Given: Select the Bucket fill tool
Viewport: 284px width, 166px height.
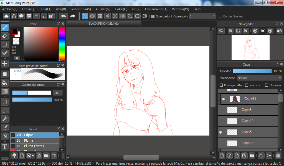Looking at the screenshot, I should pos(5,83).
